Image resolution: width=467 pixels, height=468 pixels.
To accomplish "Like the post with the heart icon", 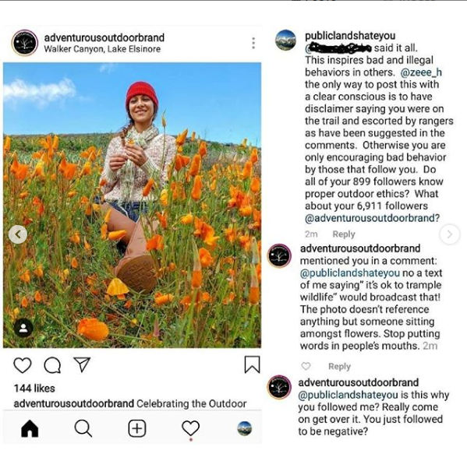I will pyautogui.click(x=23, y=365).
